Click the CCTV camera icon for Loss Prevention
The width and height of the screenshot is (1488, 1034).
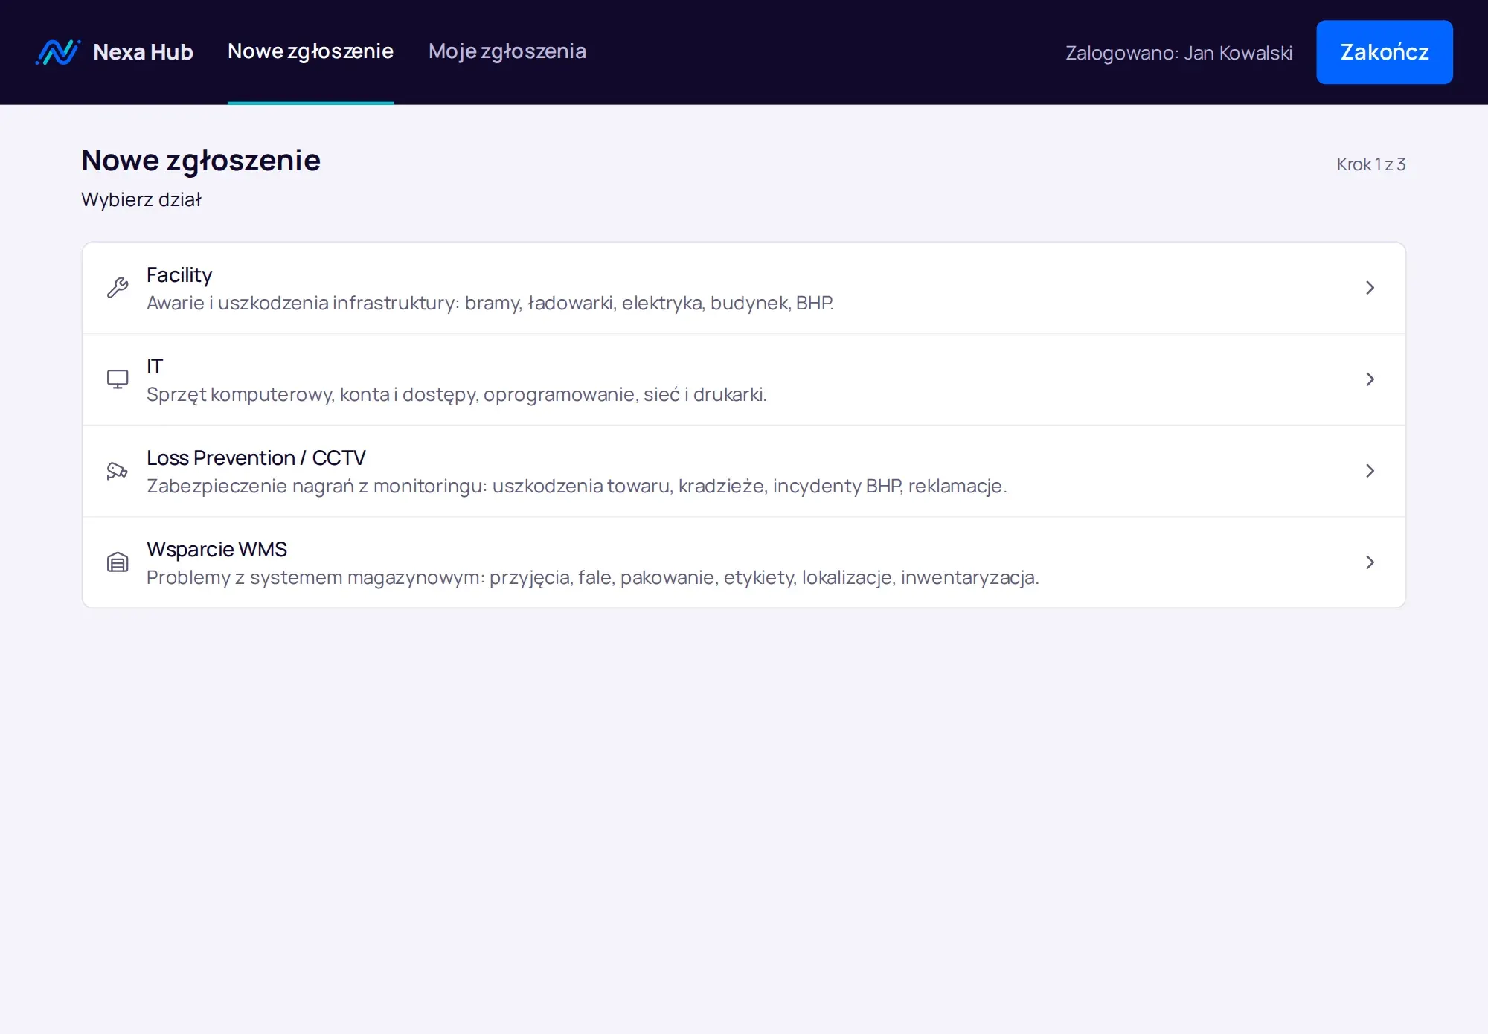[118, 471]
